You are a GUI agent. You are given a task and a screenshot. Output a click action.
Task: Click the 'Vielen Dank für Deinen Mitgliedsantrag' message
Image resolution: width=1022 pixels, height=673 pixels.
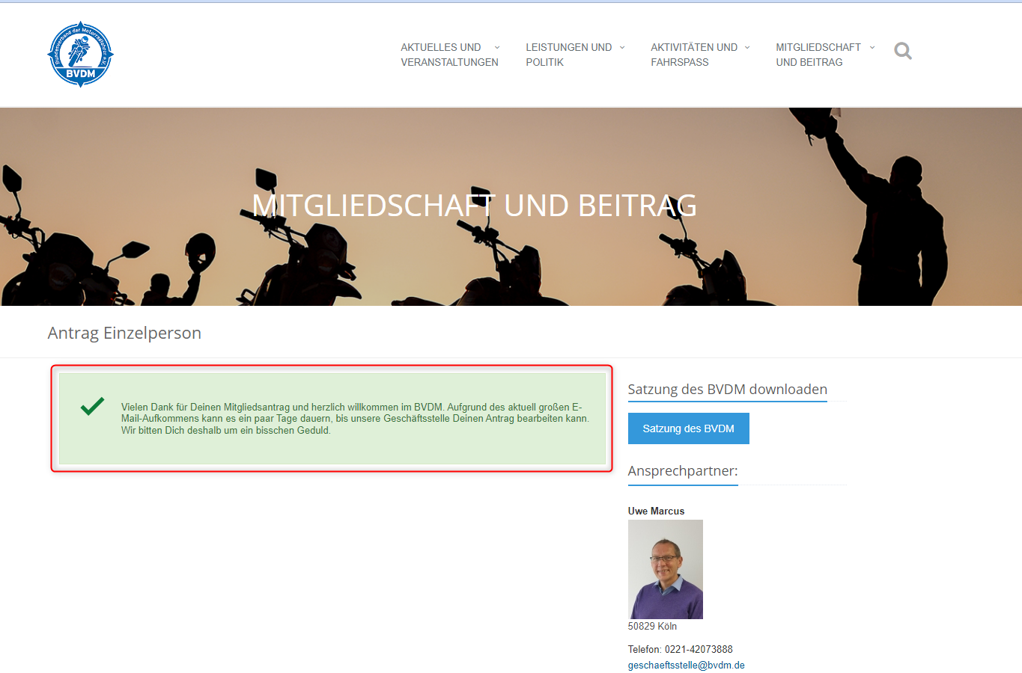click(355, 419)
